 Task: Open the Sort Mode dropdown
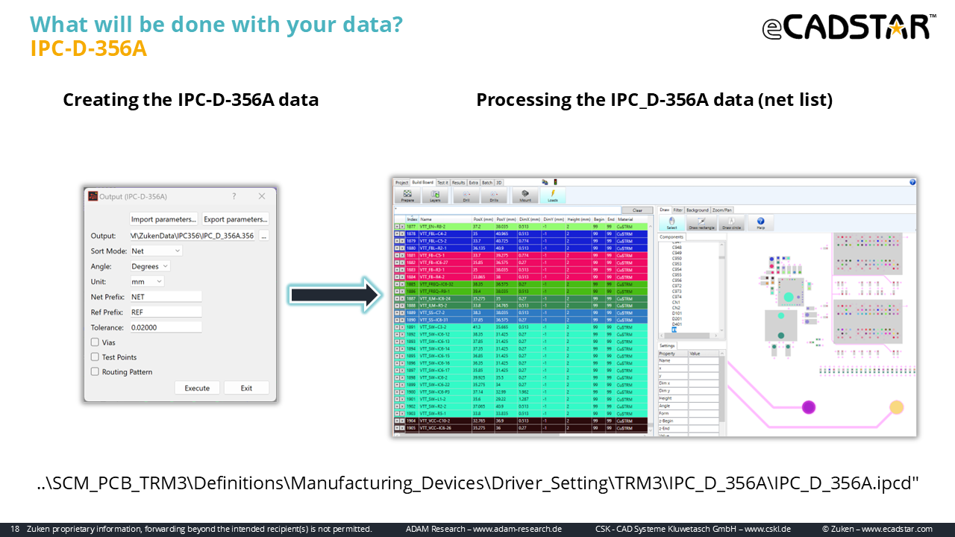[x=155, y=251]
